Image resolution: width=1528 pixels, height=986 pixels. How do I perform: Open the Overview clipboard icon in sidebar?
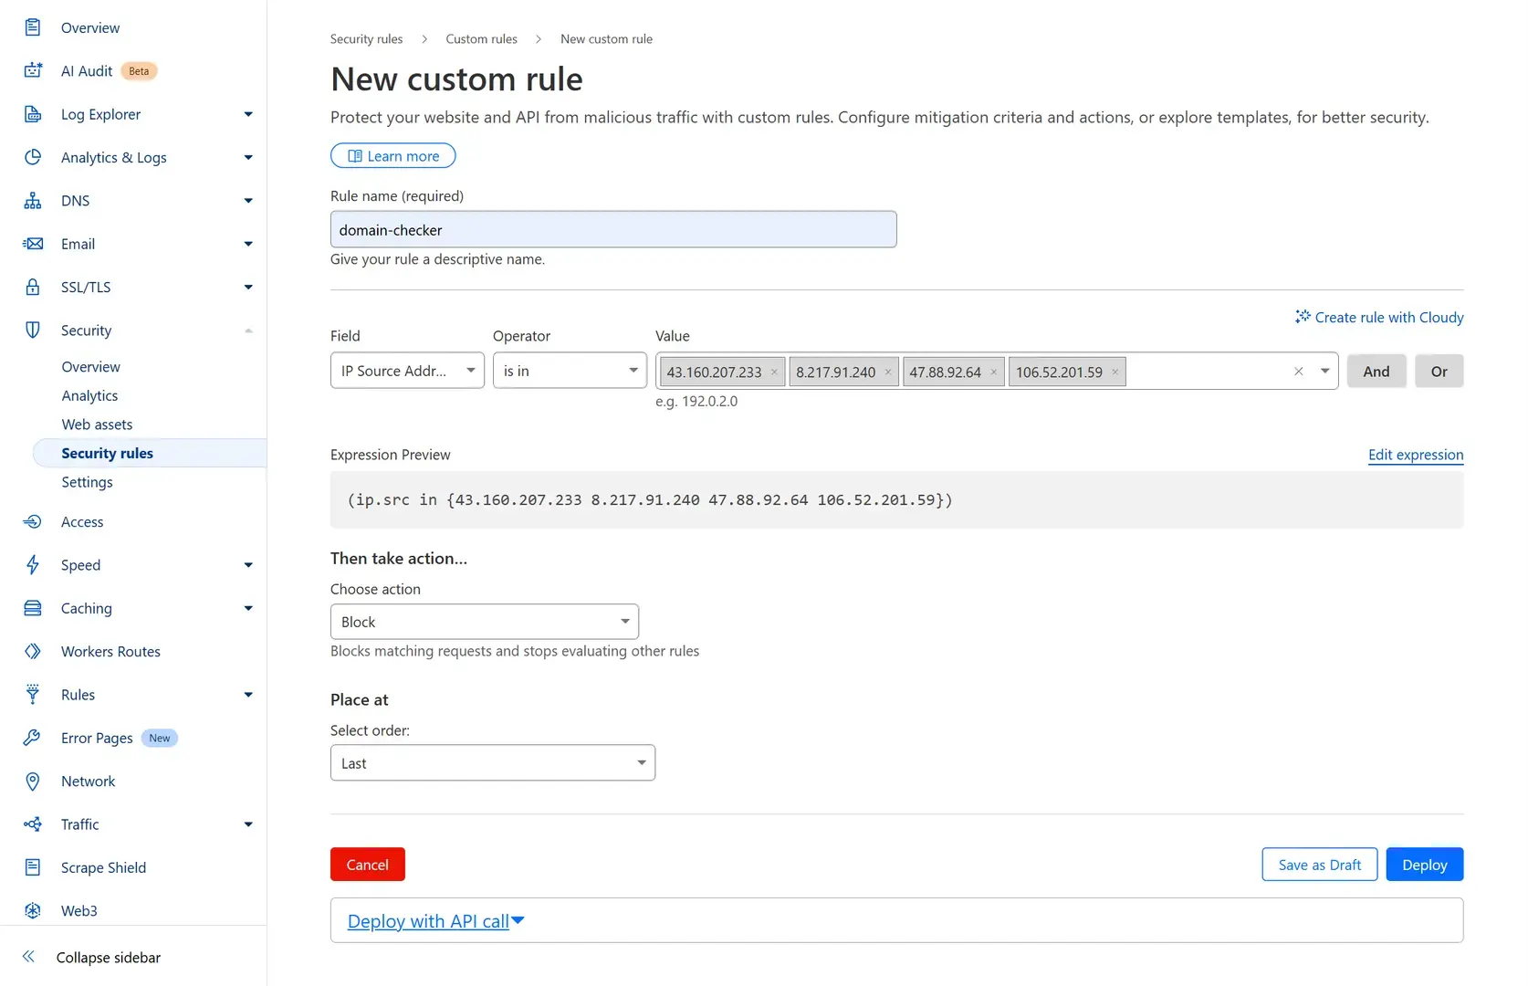pos(33,27)
